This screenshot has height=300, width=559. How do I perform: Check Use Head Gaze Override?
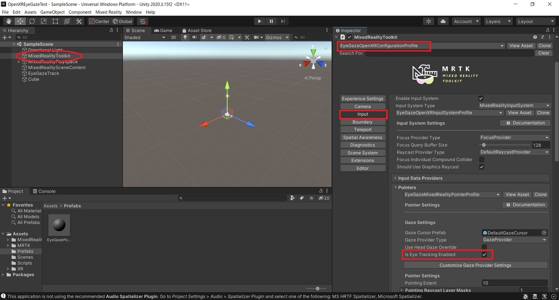coord(484,247)
